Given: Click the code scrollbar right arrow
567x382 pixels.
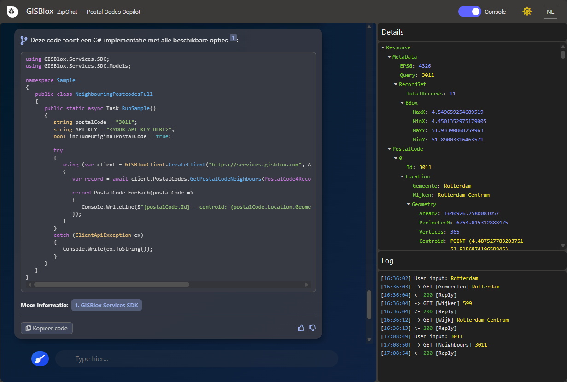Looking at the screenshot, I should click(307, 285).
